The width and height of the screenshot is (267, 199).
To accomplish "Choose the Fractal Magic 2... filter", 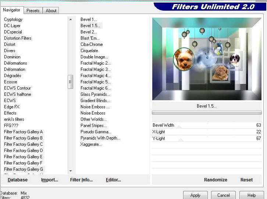I will coord(96,63).
